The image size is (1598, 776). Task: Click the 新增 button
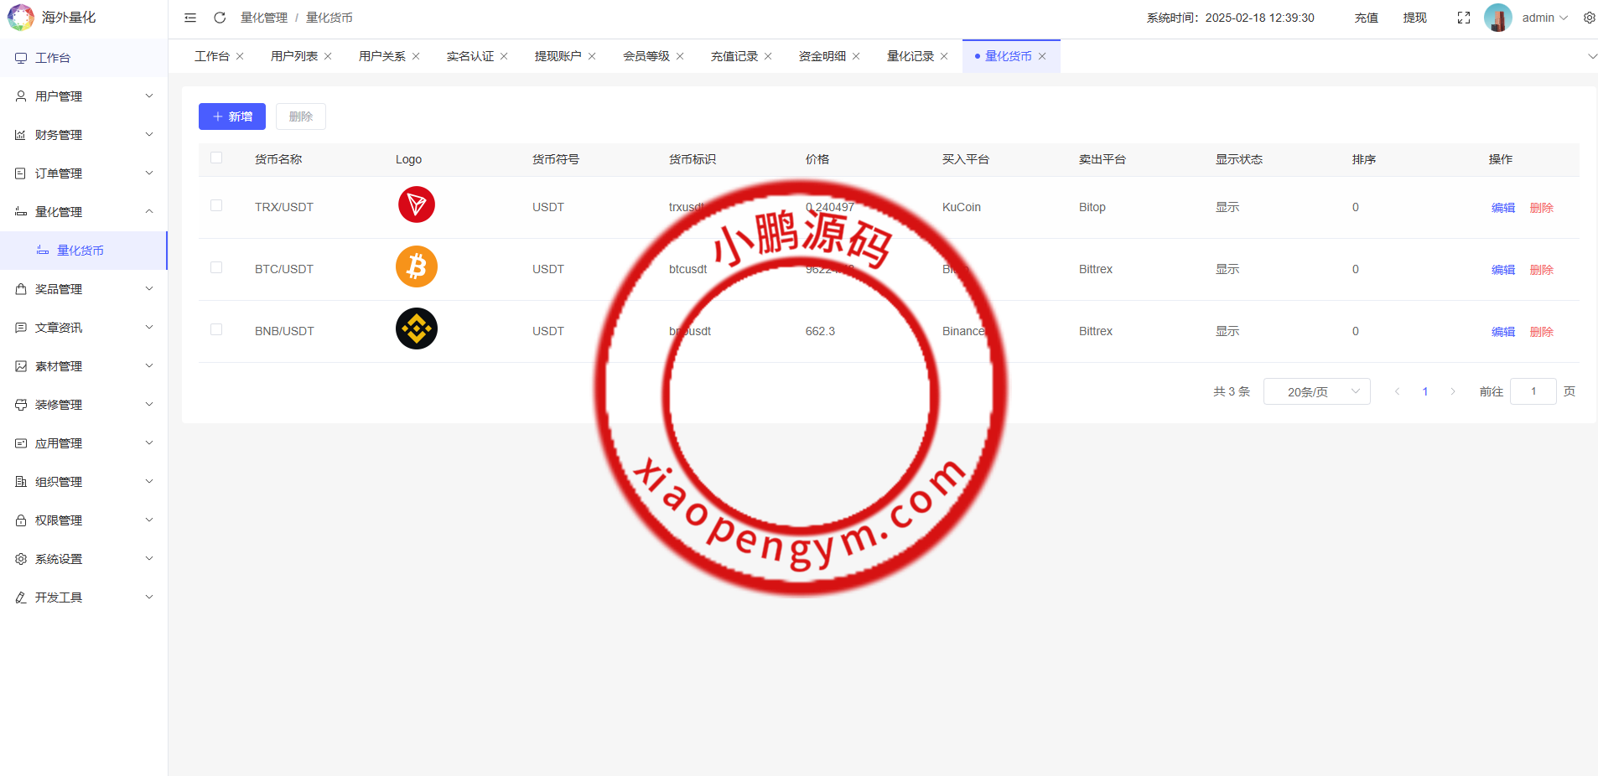point(232,116)
